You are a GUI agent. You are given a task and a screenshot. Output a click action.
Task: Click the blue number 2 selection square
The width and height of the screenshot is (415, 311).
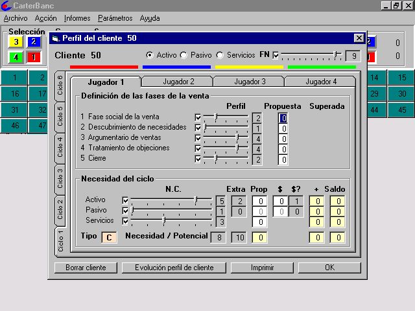tap(34, 42)
